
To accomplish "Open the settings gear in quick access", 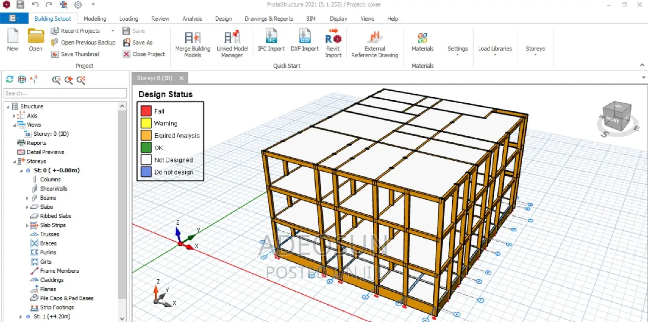I will 78,5.
